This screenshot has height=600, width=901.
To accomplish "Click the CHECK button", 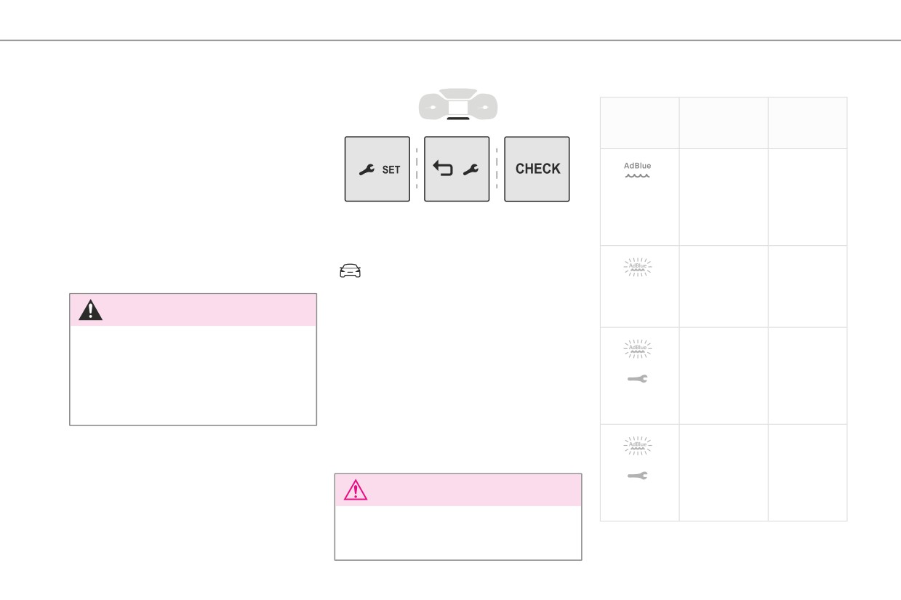I will coord(537,169).
